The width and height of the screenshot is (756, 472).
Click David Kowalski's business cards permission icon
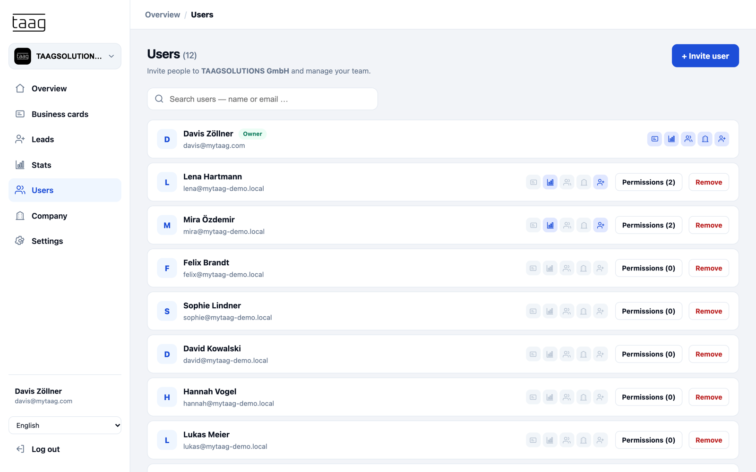(533, 354)
